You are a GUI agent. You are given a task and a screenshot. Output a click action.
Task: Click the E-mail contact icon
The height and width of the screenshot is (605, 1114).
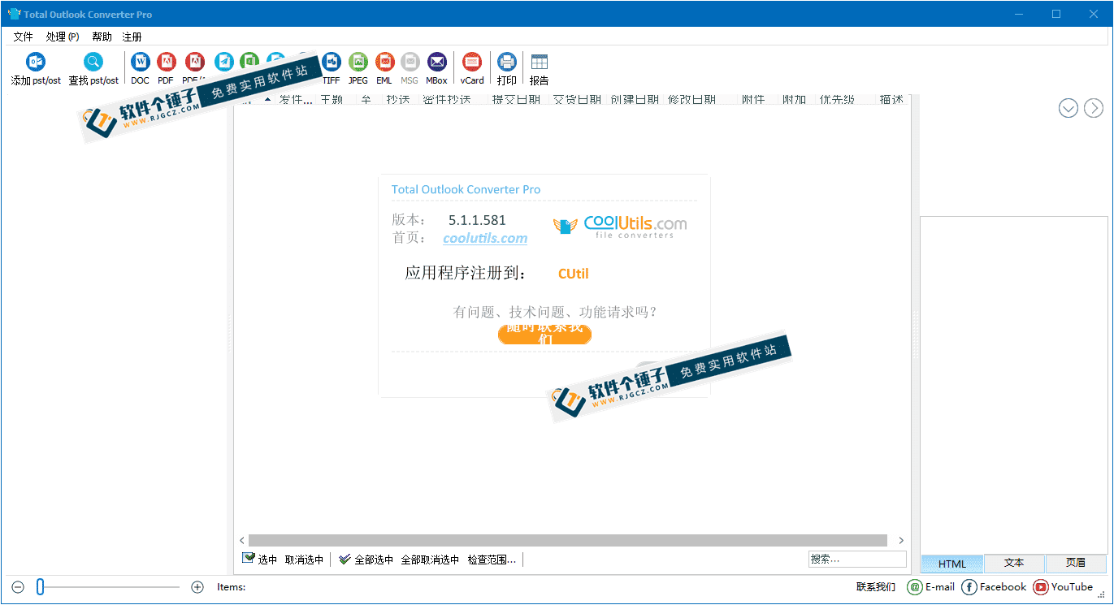pyautogui.click(x=915, y=587)
